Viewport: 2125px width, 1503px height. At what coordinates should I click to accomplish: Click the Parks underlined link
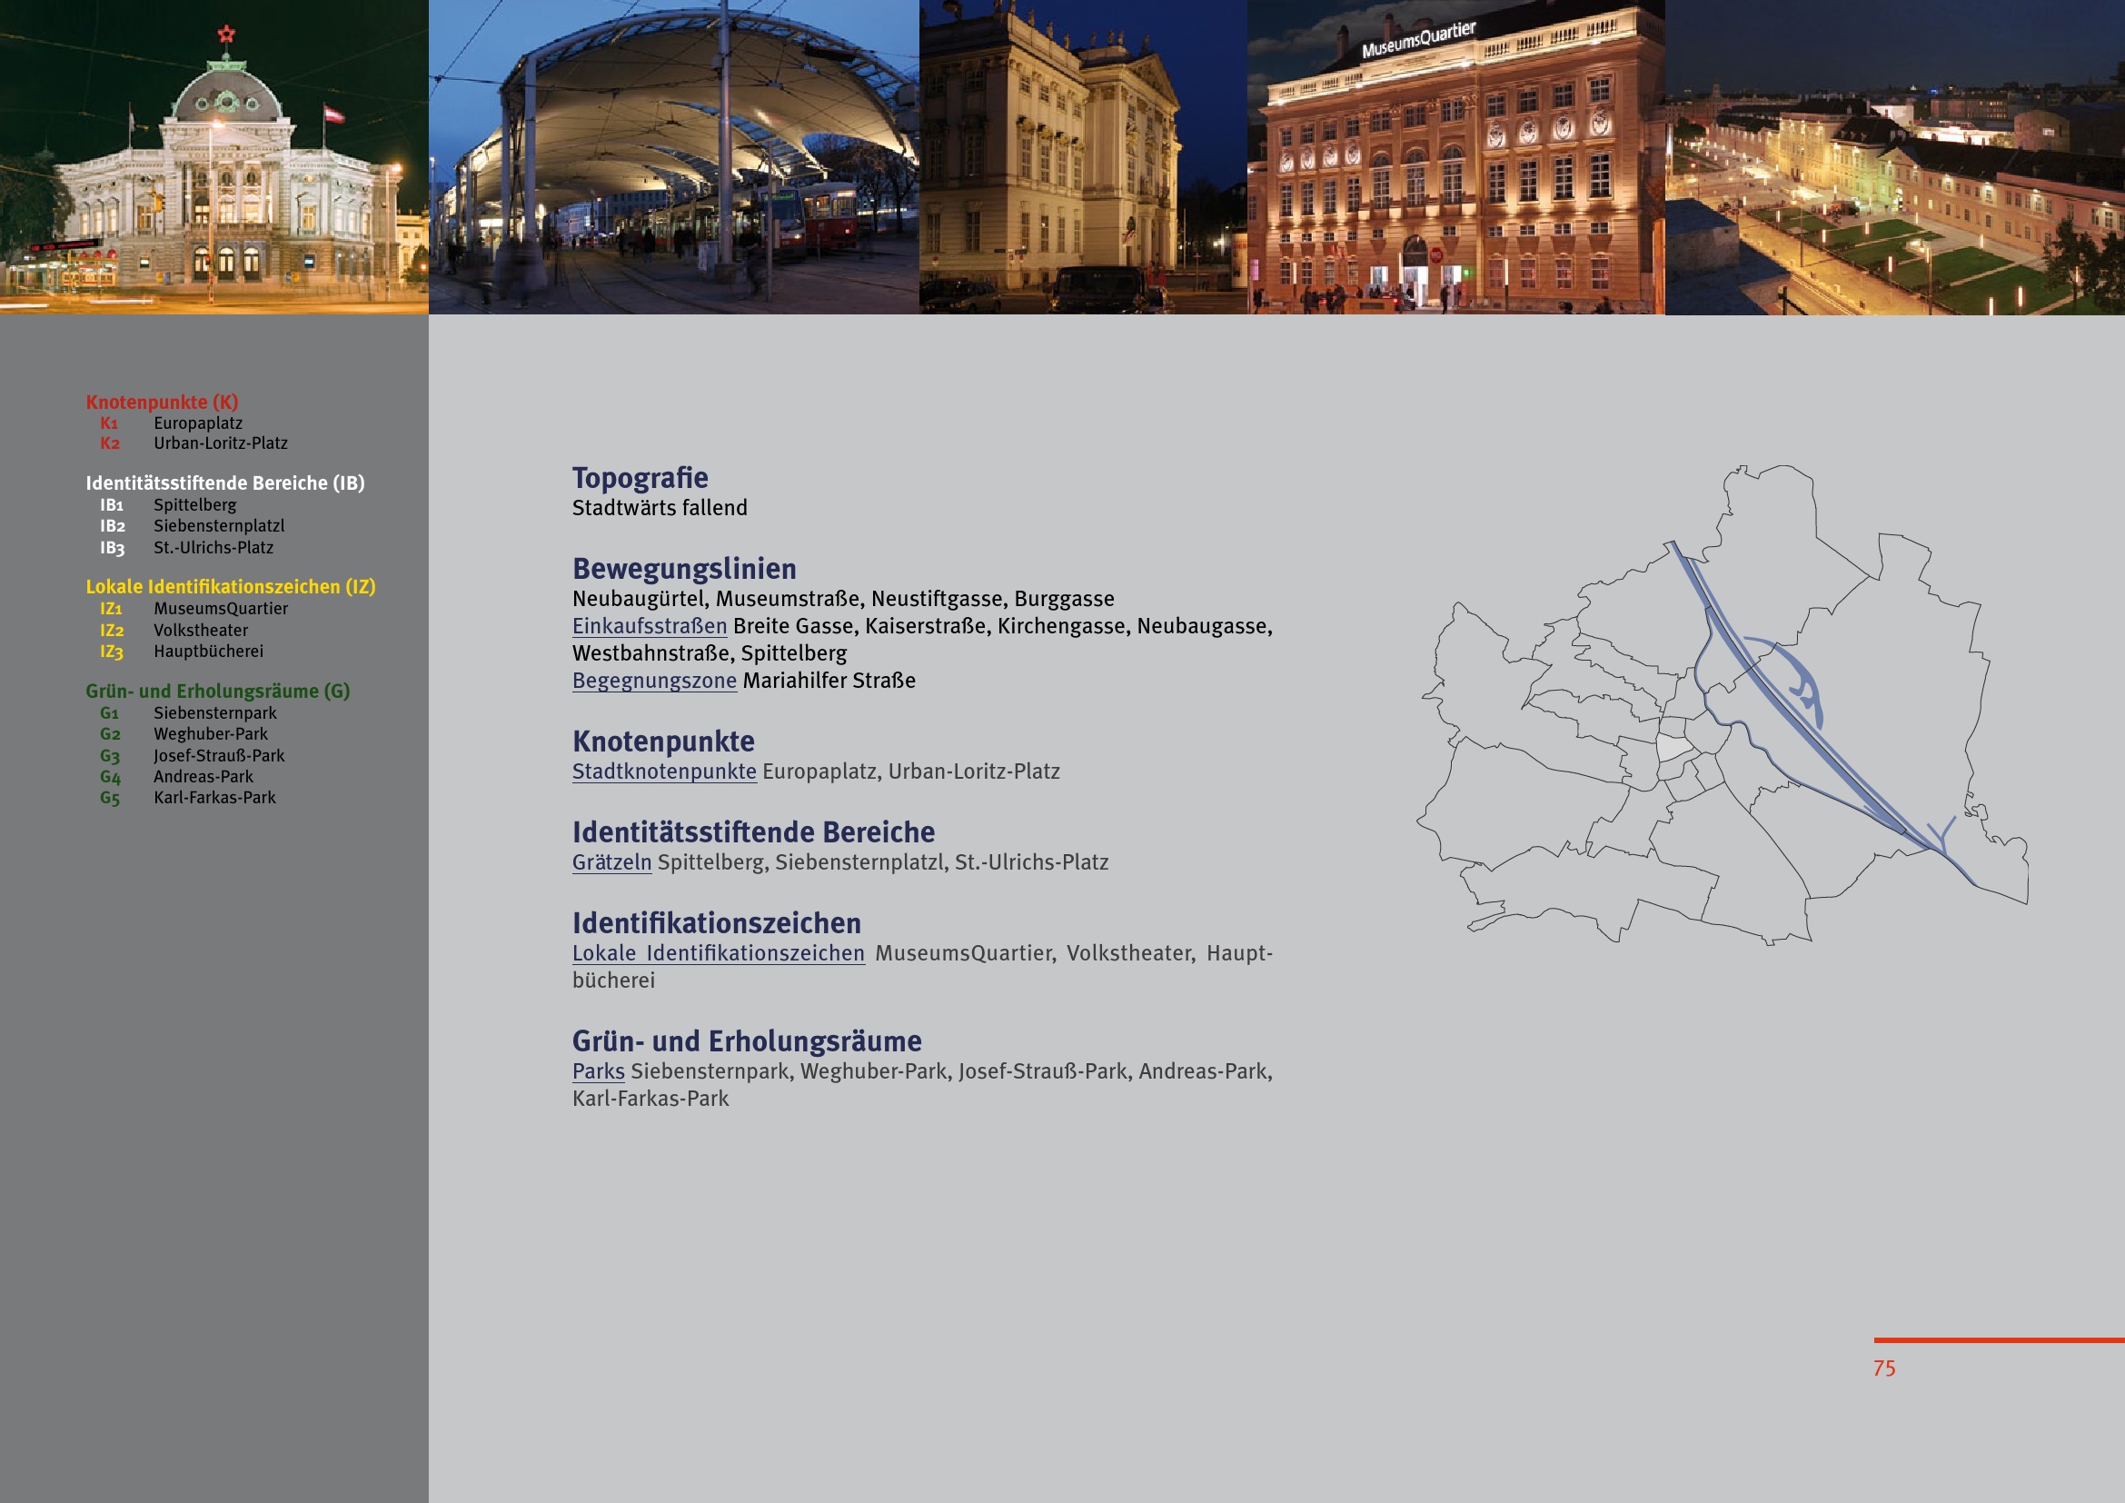pos(598,1071)
